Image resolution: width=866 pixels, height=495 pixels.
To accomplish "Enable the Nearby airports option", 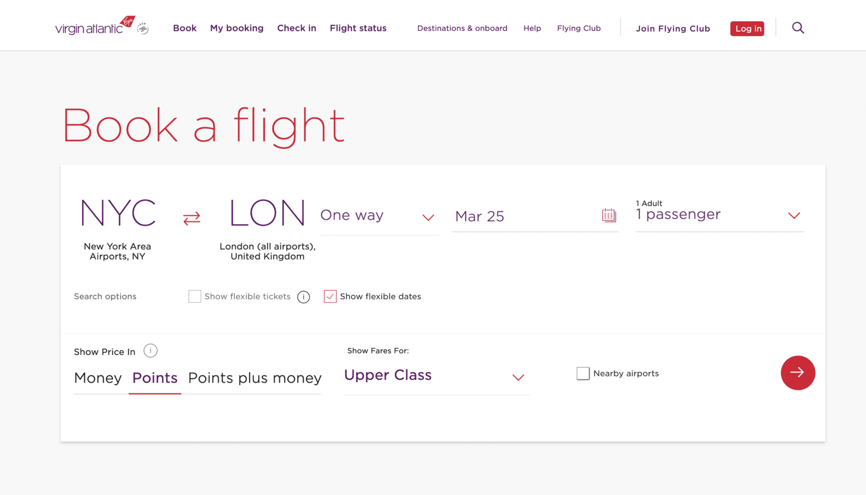I will pyautogui.click(x=583, y=373).
